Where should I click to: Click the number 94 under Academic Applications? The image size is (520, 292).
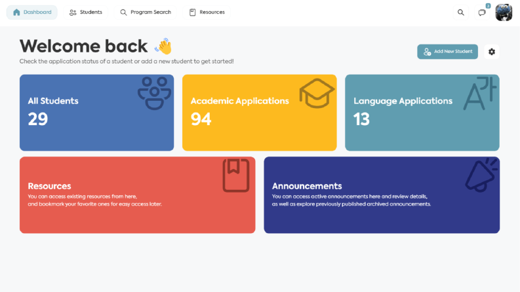(201, 119)
